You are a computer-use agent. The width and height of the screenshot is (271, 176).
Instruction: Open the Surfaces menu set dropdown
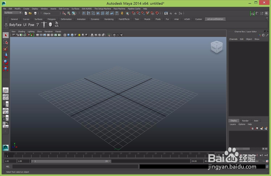(13, 13)
